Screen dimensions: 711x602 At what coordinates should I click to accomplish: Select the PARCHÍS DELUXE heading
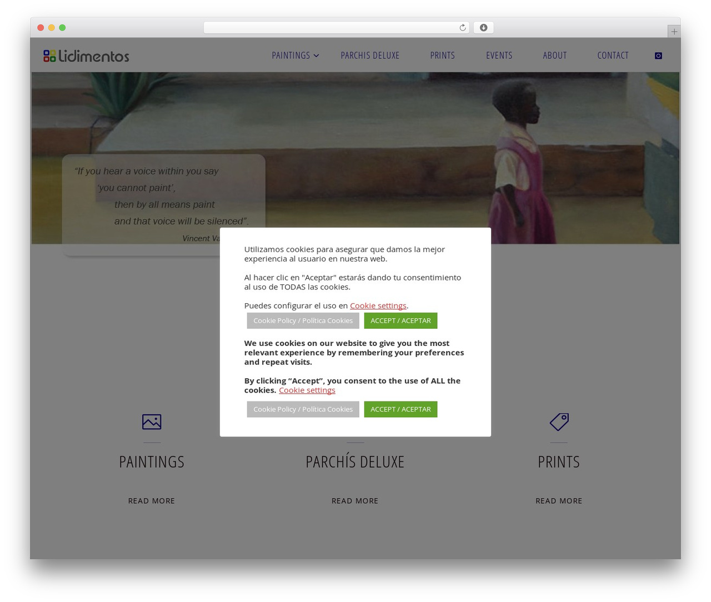coord(355,461)
